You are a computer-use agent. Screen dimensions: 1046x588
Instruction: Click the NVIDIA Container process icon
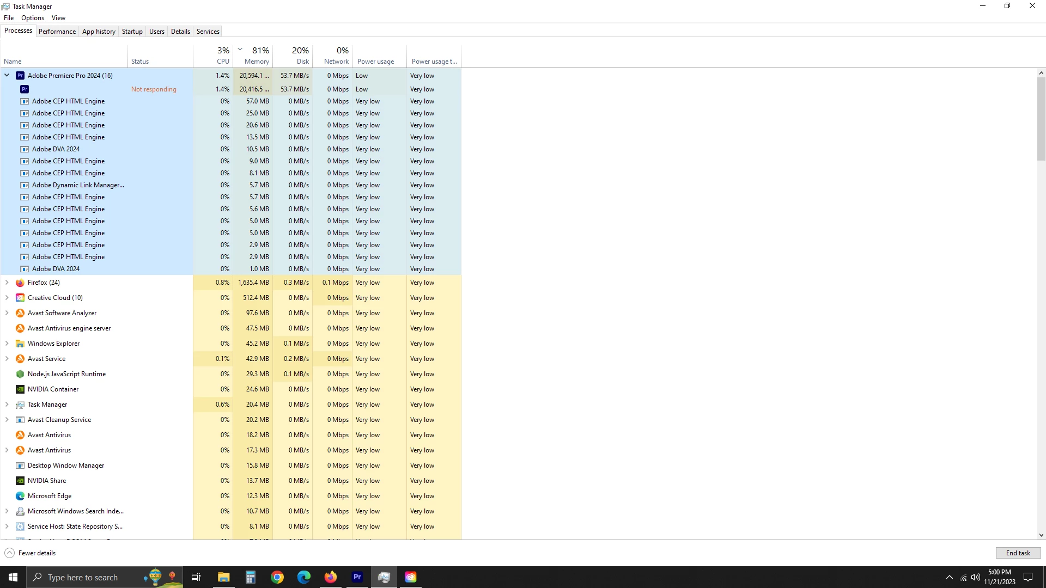[x=20, y=389]
